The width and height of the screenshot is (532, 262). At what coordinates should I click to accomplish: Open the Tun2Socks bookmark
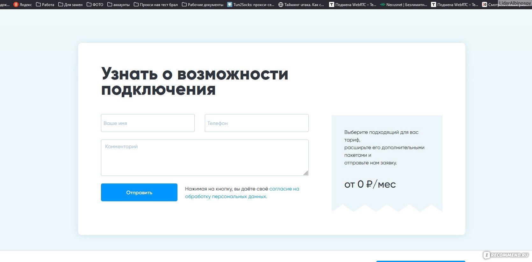coord(251,4)
